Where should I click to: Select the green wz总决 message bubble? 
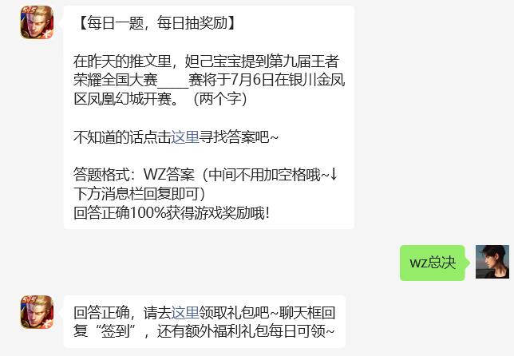coord(433,263)
